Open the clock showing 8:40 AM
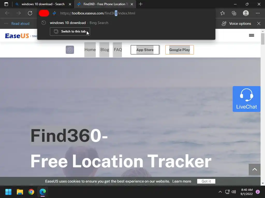265x198 pixels. pos(247,192)
